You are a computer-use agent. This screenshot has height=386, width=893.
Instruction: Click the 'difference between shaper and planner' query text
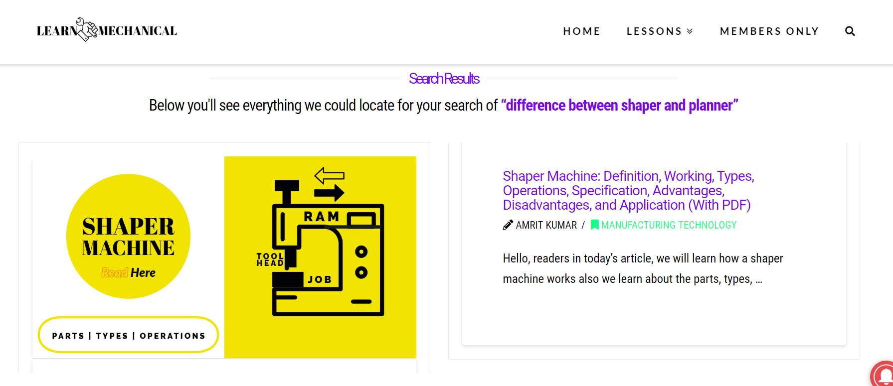click(619, 106)
